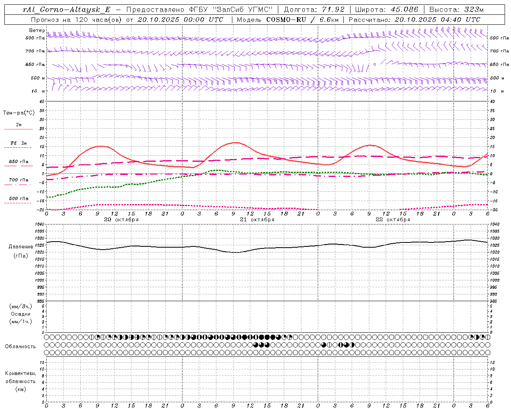The image size is (511, 409).
Task: Click the Ветер section label
Action: [37, 30]
